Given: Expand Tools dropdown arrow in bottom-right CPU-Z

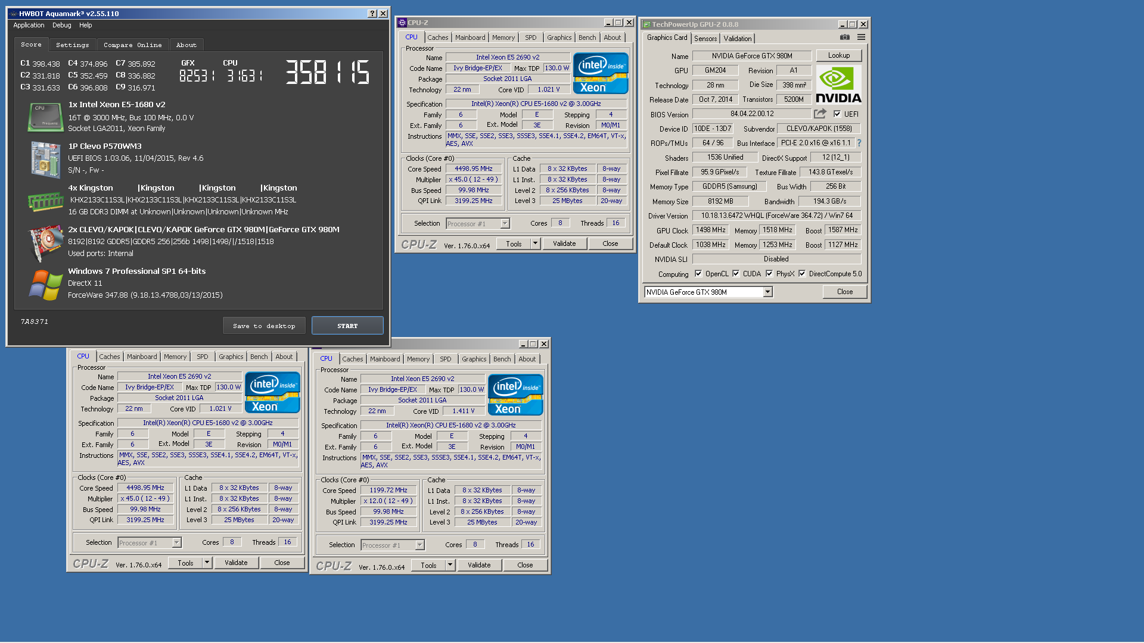Looking at the screenshot, I should coord(450,565).
